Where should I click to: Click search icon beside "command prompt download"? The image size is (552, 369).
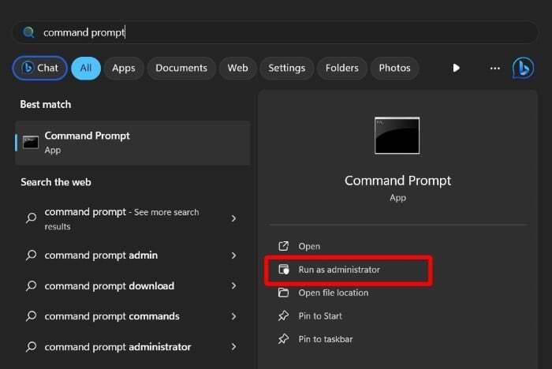[x=31, y=286]
